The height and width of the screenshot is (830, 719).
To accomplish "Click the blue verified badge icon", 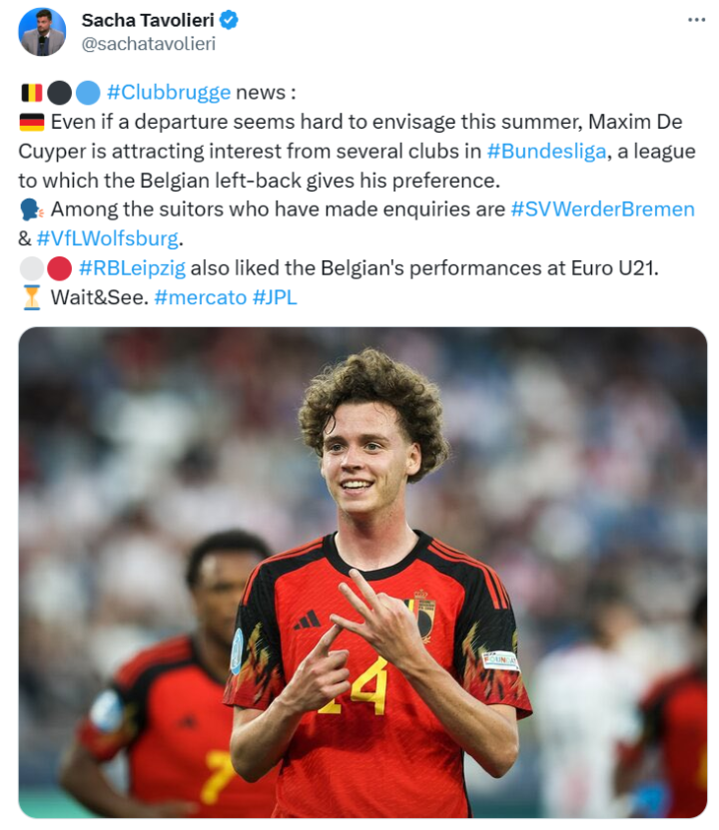I will click(x=229, y=21).
